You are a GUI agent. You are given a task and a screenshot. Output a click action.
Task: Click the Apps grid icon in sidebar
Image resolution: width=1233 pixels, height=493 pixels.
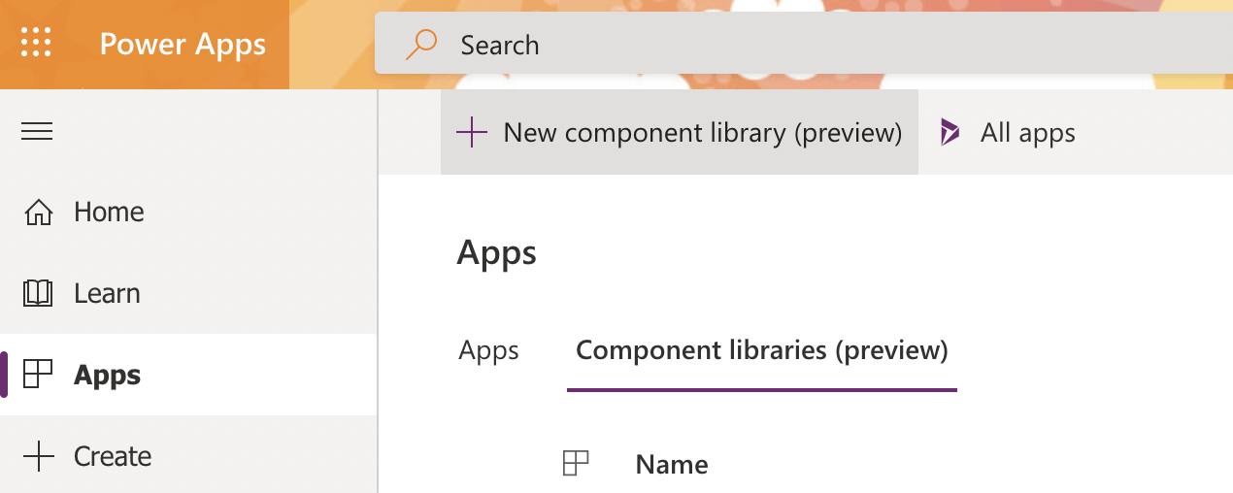pos(38,375)
